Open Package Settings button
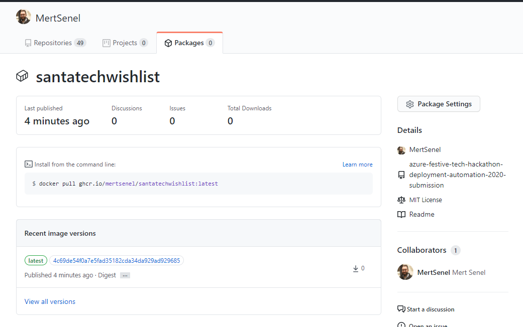The image size is (523, 327). 439,104
